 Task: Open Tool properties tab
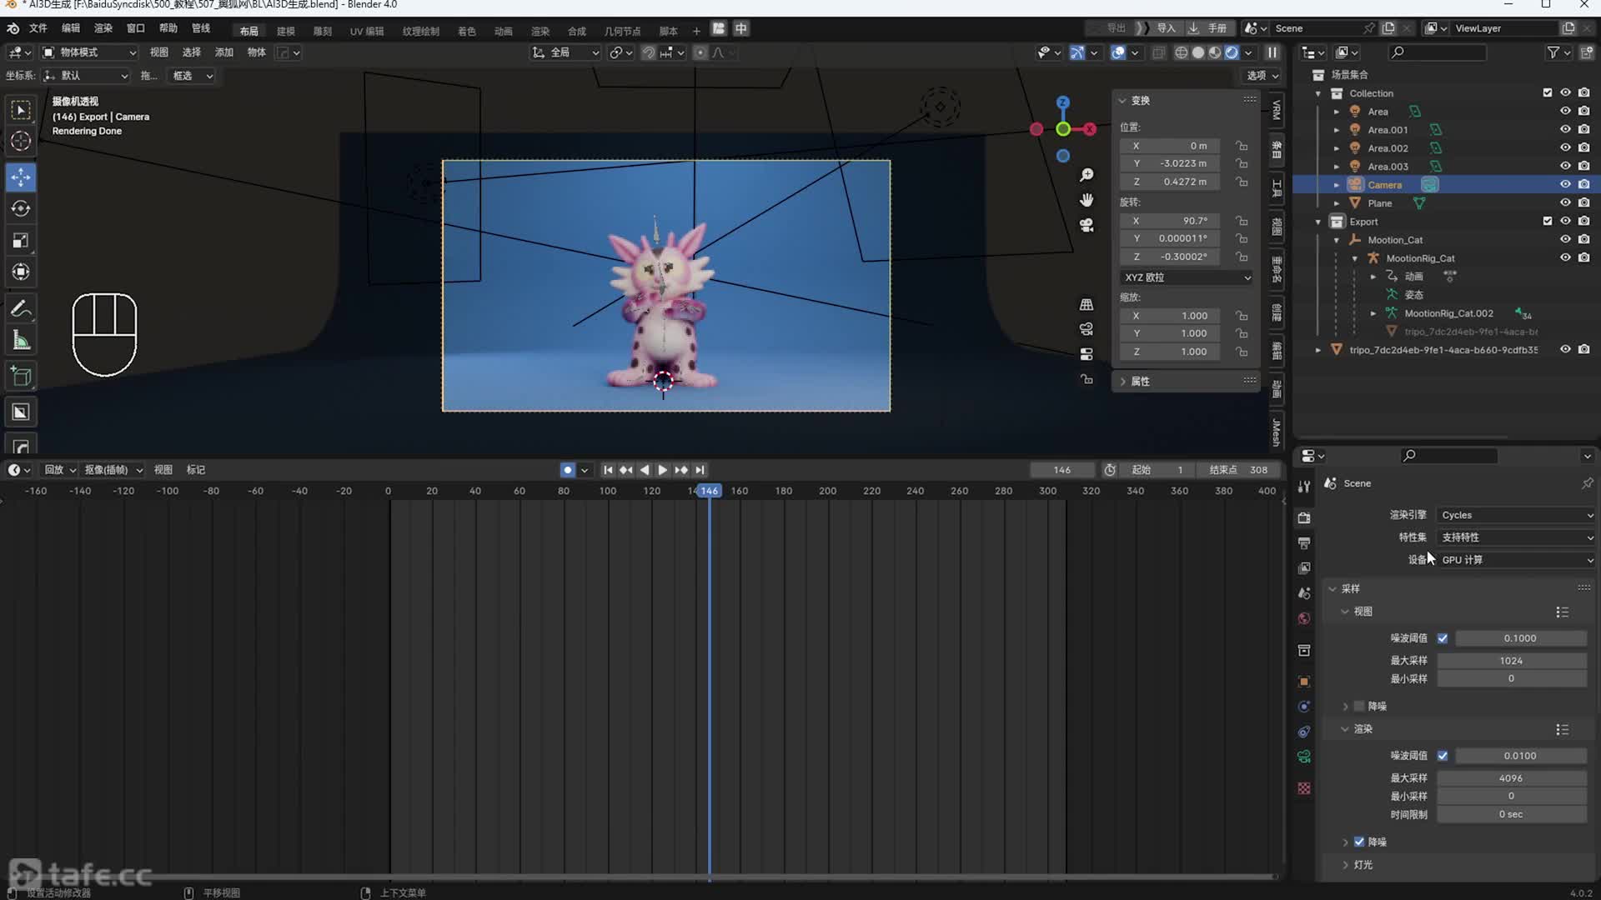click(1304, 486)
